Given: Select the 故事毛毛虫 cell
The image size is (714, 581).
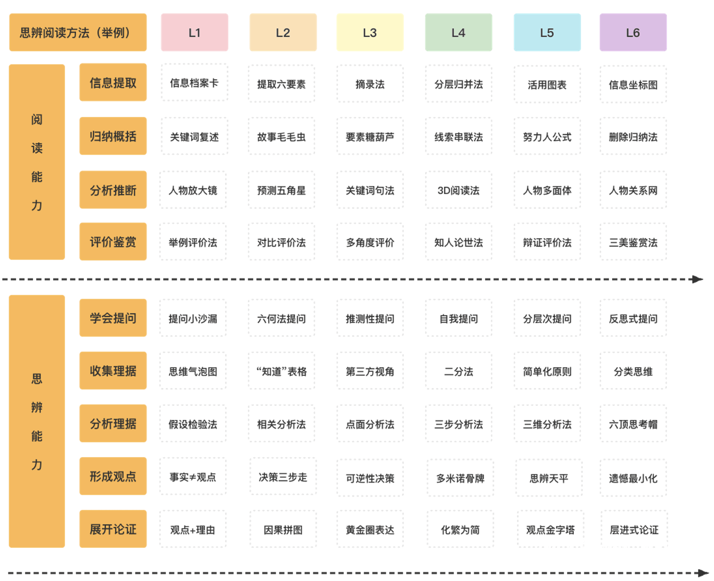Looking at the screenshot, I should [x=282, y=136].
